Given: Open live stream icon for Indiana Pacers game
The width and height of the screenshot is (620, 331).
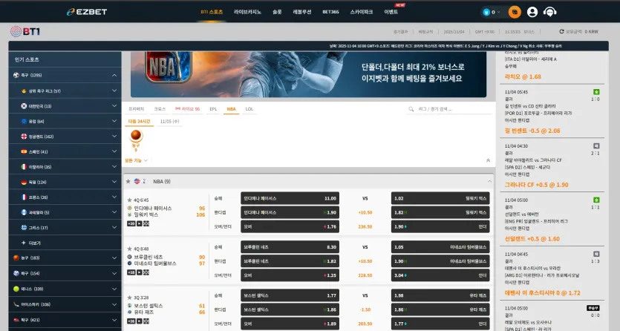Looking at the screenshot, I should coord(139,223).
